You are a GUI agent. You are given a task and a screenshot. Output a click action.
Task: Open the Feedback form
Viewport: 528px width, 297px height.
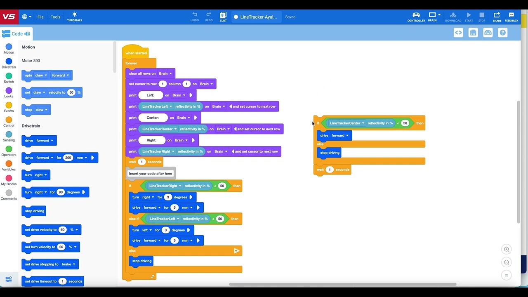(x=511, y=16)
